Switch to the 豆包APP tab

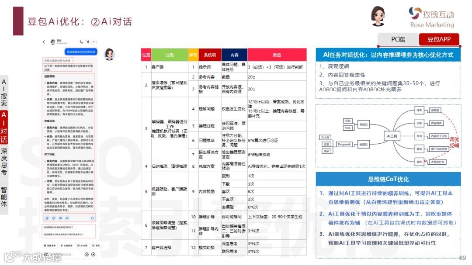click(x=439, y=39)
